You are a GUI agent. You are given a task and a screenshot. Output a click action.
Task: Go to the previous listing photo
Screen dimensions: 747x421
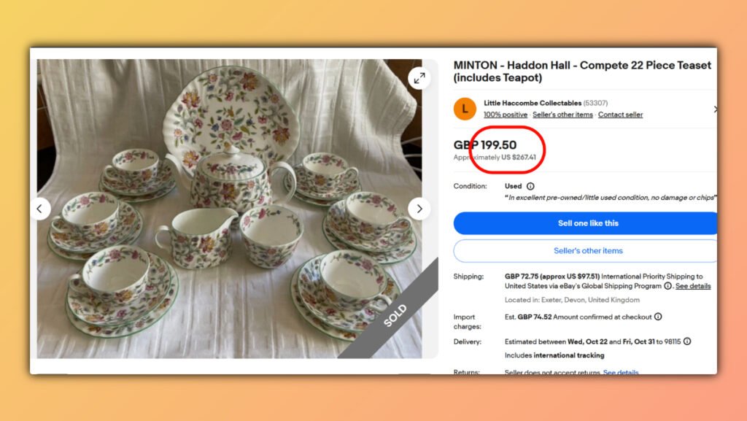(40, 209)
